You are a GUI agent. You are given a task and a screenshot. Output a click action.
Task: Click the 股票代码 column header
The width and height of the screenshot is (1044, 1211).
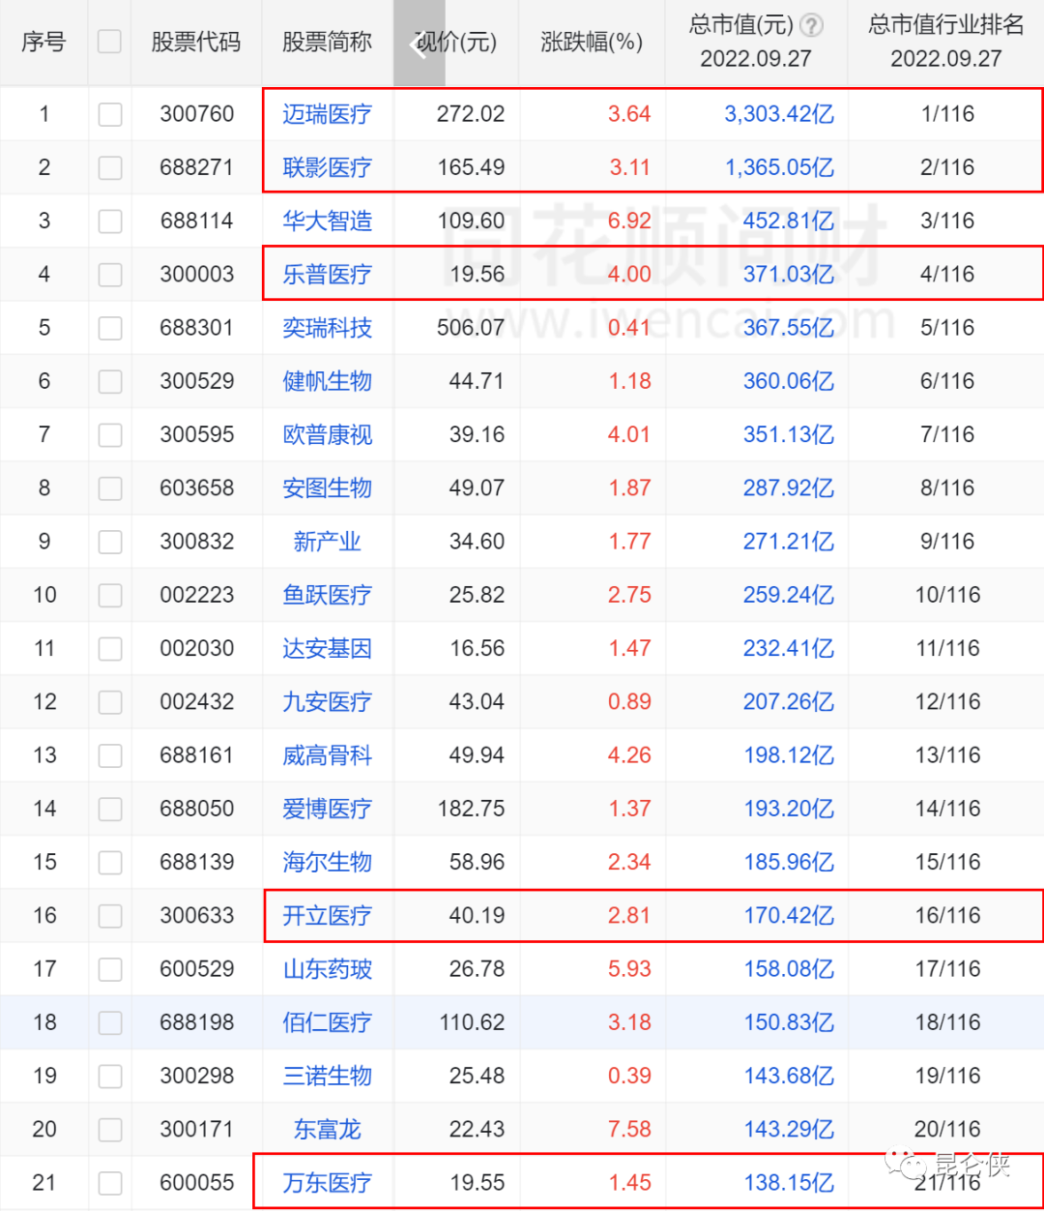tap(196, 43)
